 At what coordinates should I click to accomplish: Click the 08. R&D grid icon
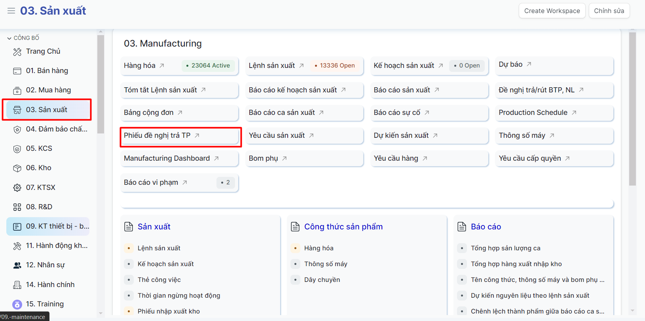[17, 207]
